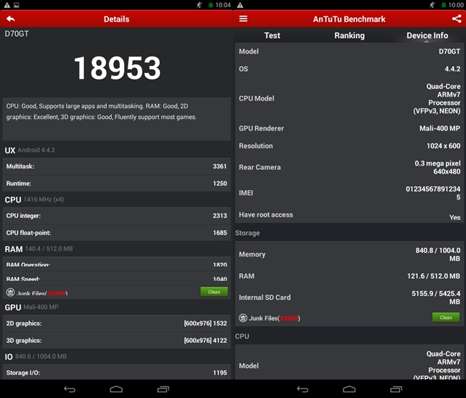This screenshot has height=398, width=466.
Task: Tap the Resolution 1024 x 600 row
Action: 350,146
